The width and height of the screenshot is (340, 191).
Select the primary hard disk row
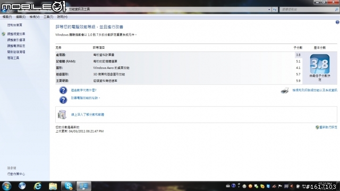(179, 81)
